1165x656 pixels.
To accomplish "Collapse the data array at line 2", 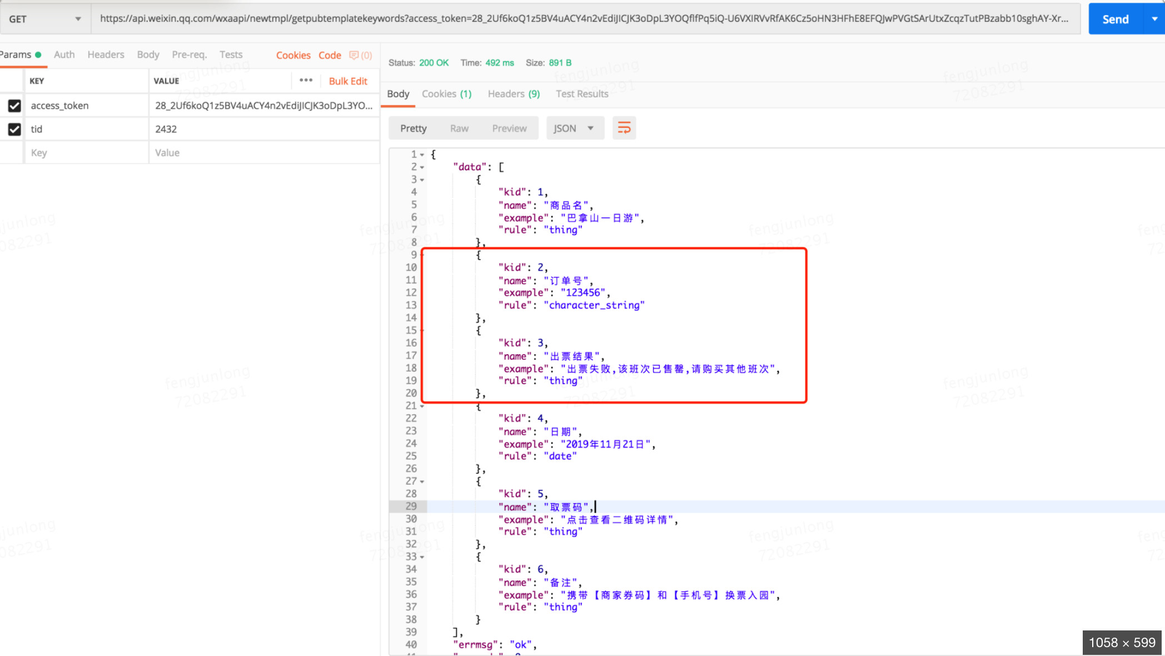I will tap(422, 167).
